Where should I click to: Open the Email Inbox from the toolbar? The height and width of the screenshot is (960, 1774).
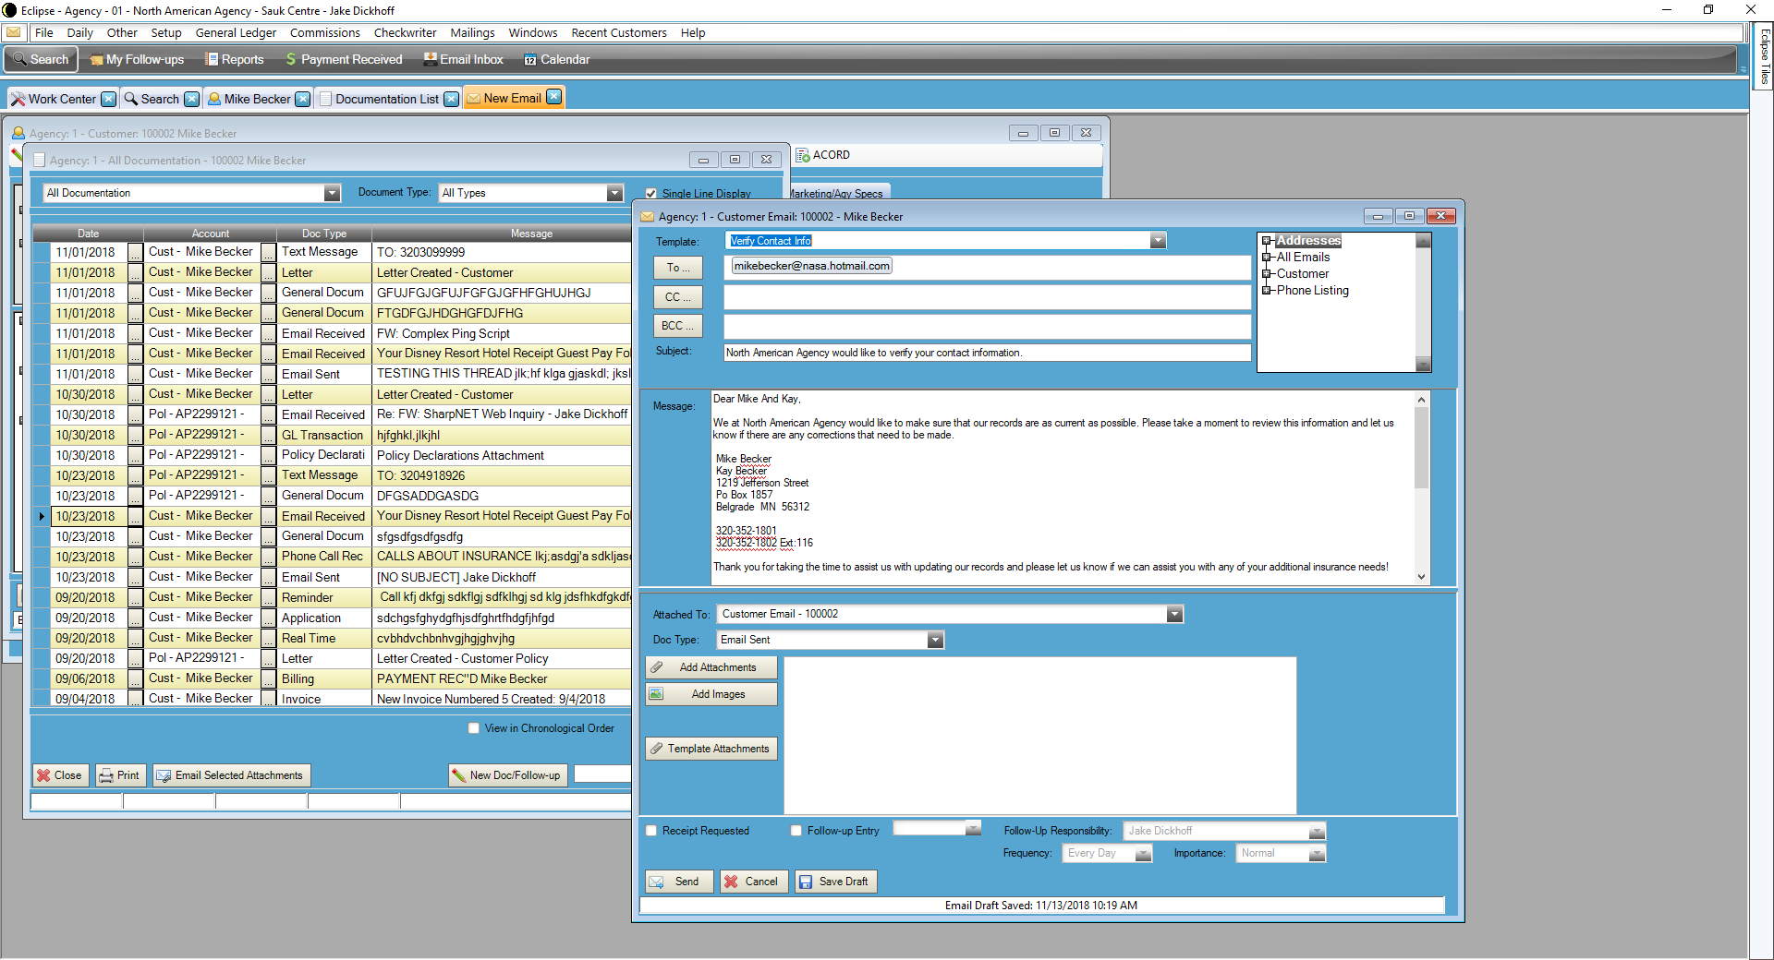[463, 59]
